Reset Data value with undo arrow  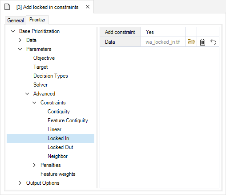[x=214, y=42]
